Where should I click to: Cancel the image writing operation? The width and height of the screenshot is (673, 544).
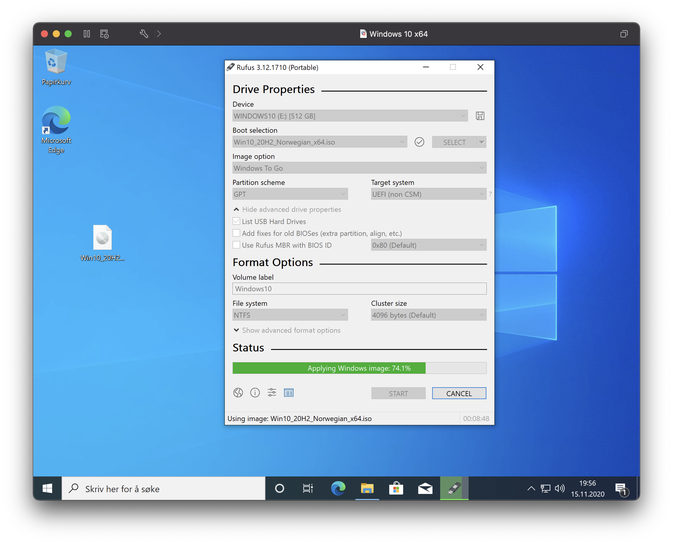click(x=459, y=393)
